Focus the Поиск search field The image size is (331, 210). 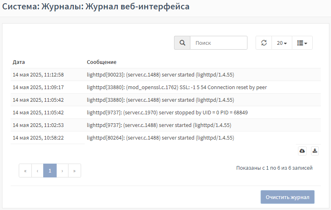[x=218, y=43]
